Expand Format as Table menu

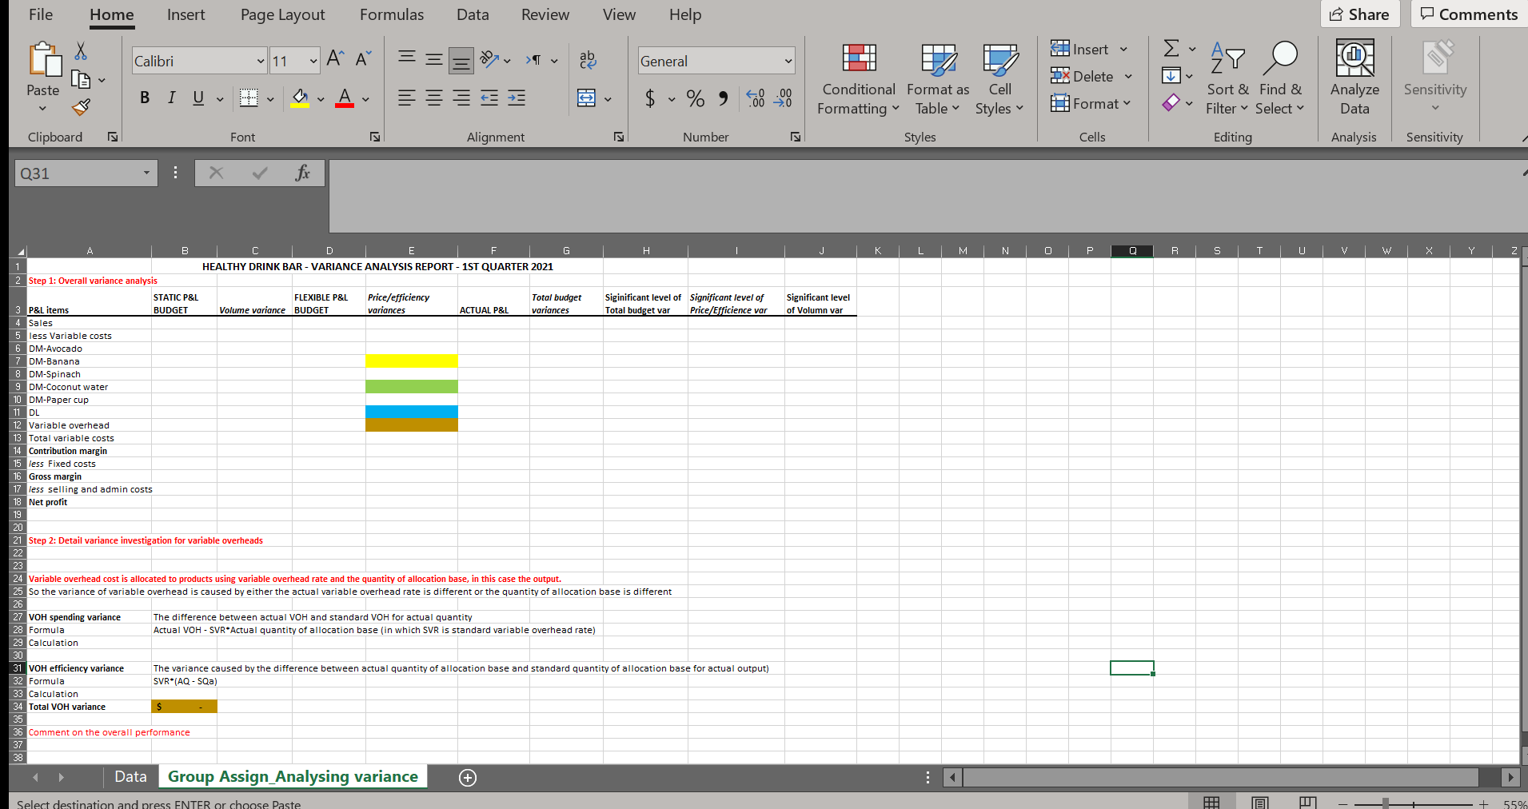(938, 78)
